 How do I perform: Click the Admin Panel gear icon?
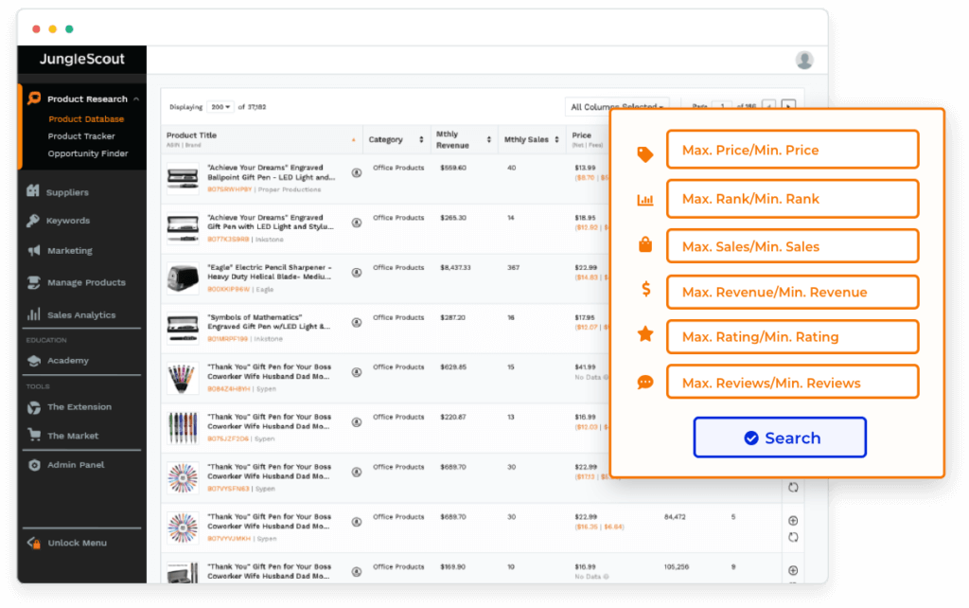(x=34, y=465)
